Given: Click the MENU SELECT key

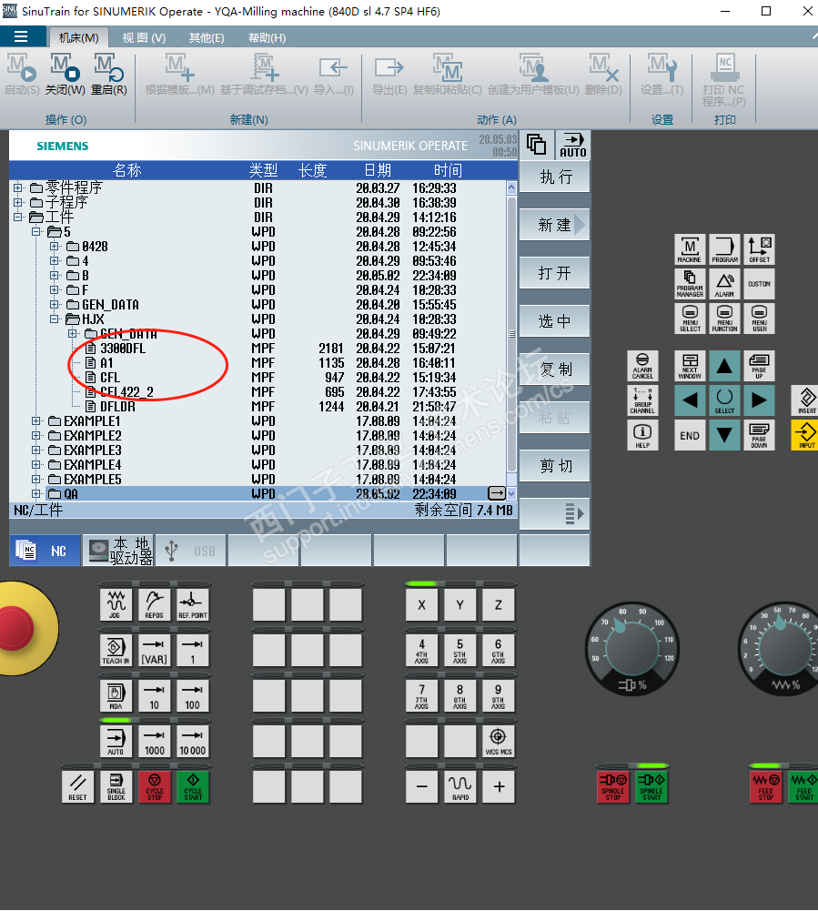Looking at the screenshot, I should point(690,319).
